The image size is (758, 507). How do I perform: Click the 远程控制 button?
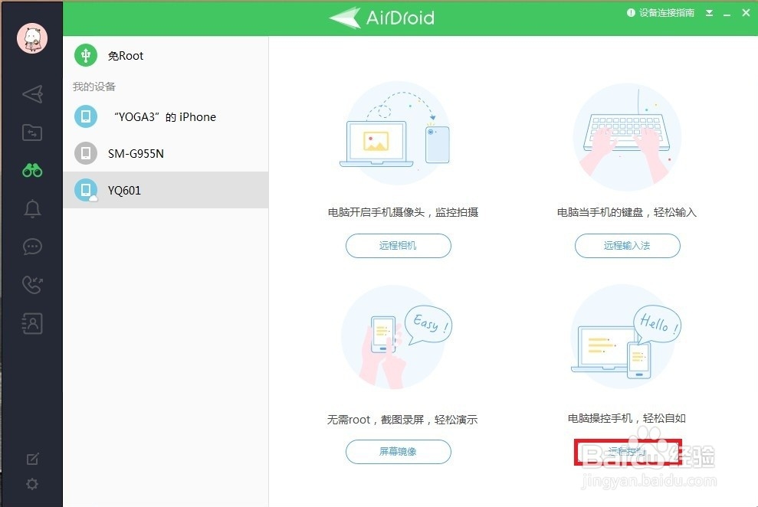point(628,452)
